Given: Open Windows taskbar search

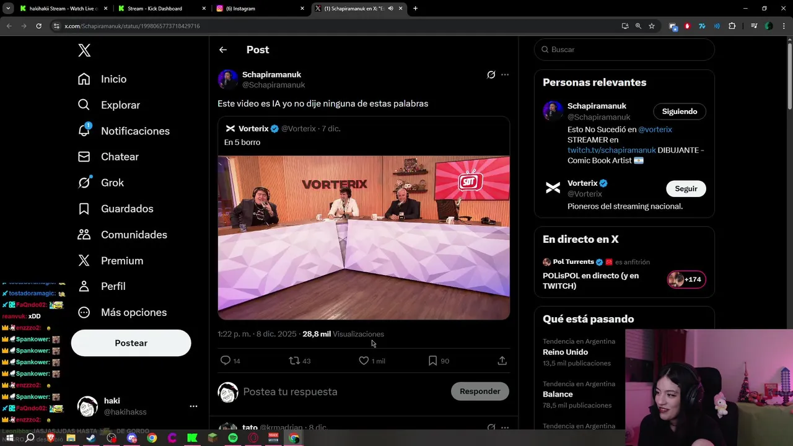Looking at the screenshot, I should [x=30, y=438].
